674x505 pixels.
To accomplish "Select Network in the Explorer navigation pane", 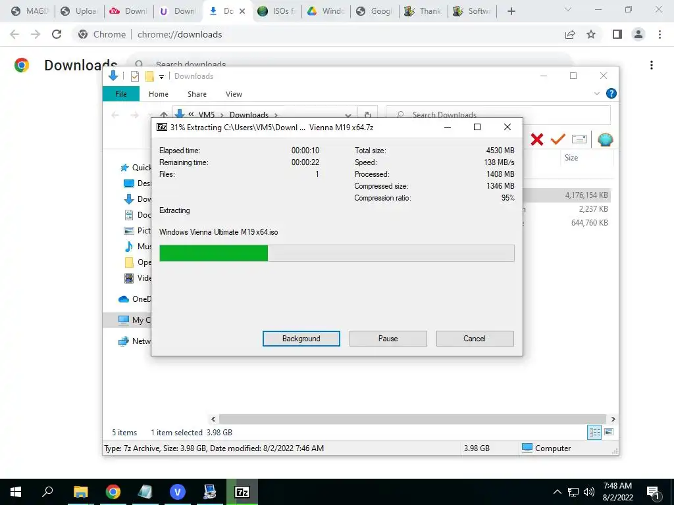I will point(135,341).
